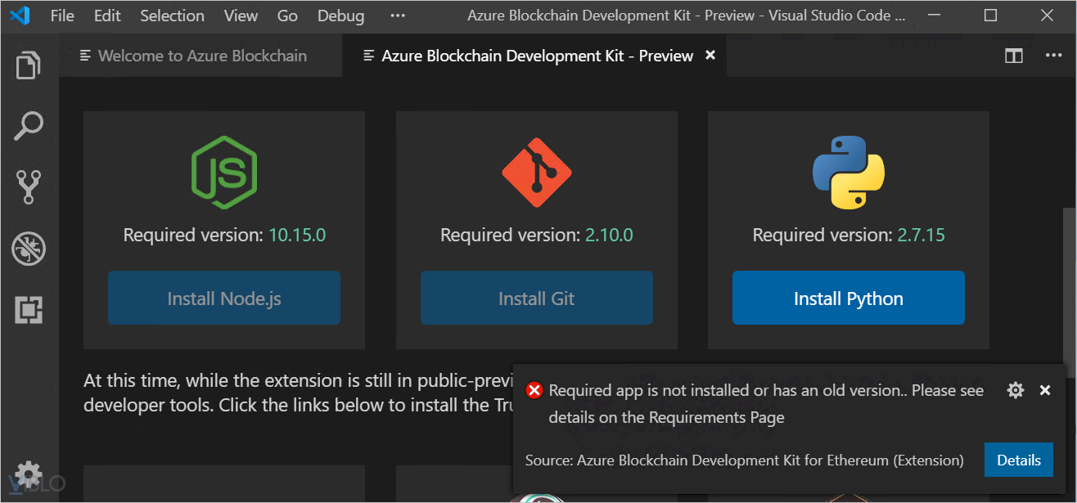Open Source Control view icon
Viewport: 1077px width, 503px height.
(29, 187)
